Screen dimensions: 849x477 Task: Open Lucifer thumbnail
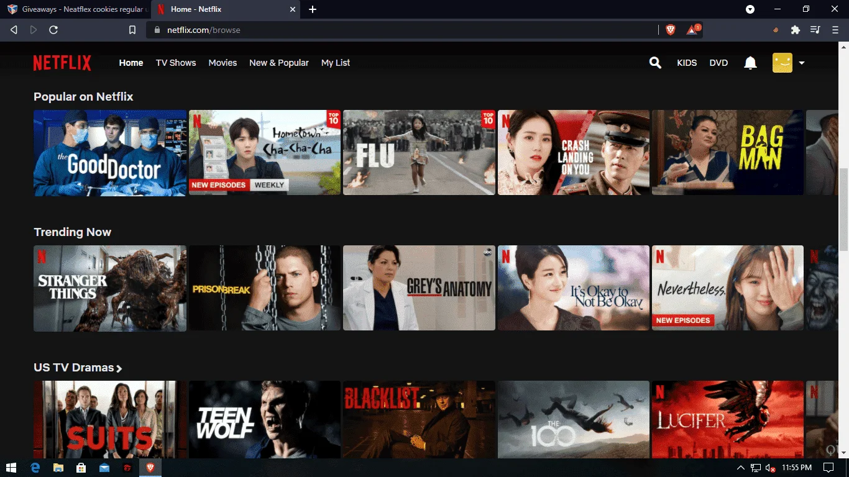coord(728,420)
